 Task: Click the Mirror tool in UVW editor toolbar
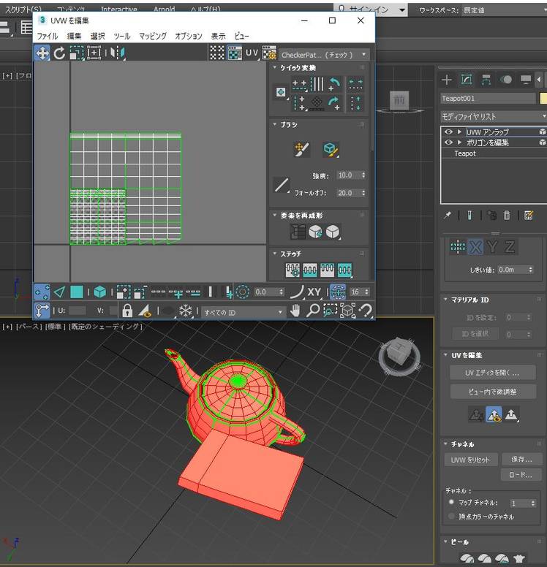point(118,53)
